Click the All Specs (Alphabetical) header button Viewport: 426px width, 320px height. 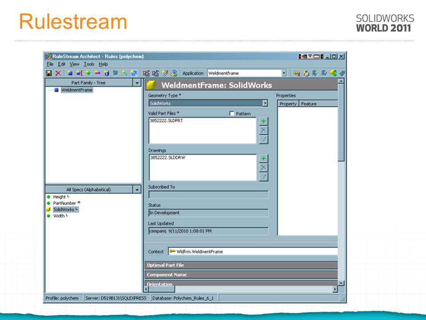[x=89, y=189]
